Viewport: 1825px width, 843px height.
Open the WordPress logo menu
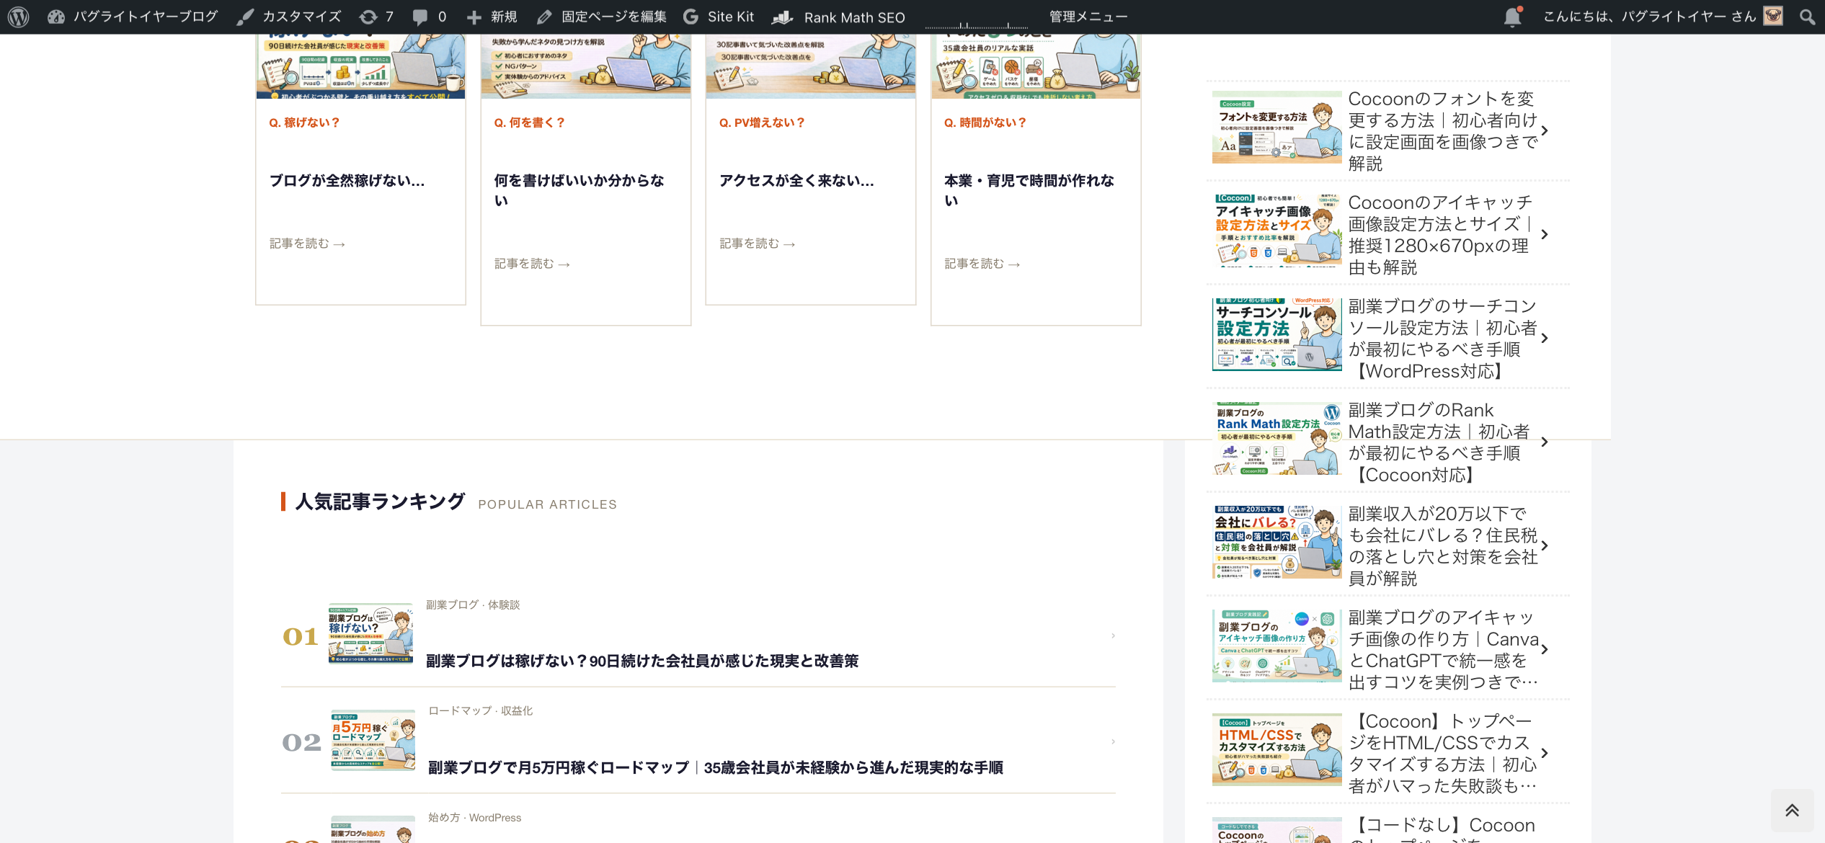[18, 17]
